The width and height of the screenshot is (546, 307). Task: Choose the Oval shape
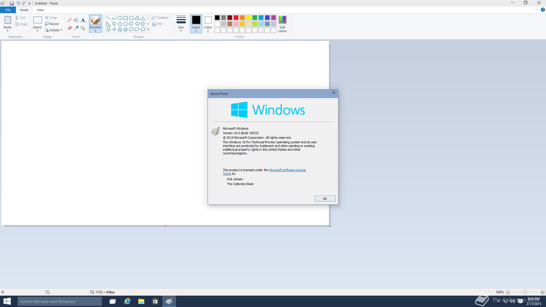click(x=120, y=18)
